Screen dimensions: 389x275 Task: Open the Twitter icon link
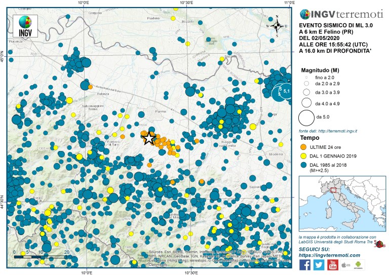click(x=320, y=264)
